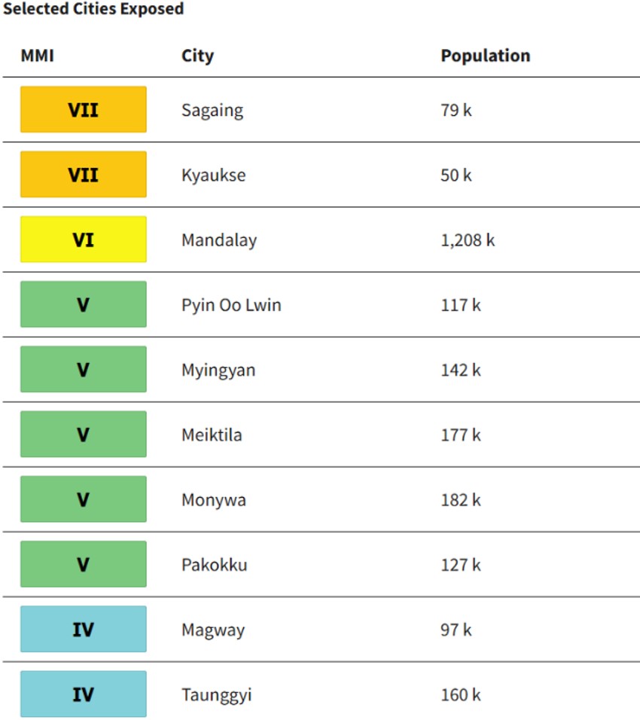The image size is (640, 720).
Task: Click the MMI column header
Action: pyautogui.click(x=37, y=56)
